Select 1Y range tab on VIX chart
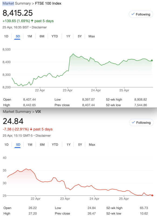 click(x=69, y=144)
